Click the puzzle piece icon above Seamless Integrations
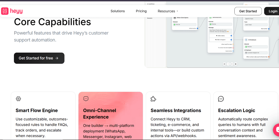279x140 pixels. coord(153,99)
